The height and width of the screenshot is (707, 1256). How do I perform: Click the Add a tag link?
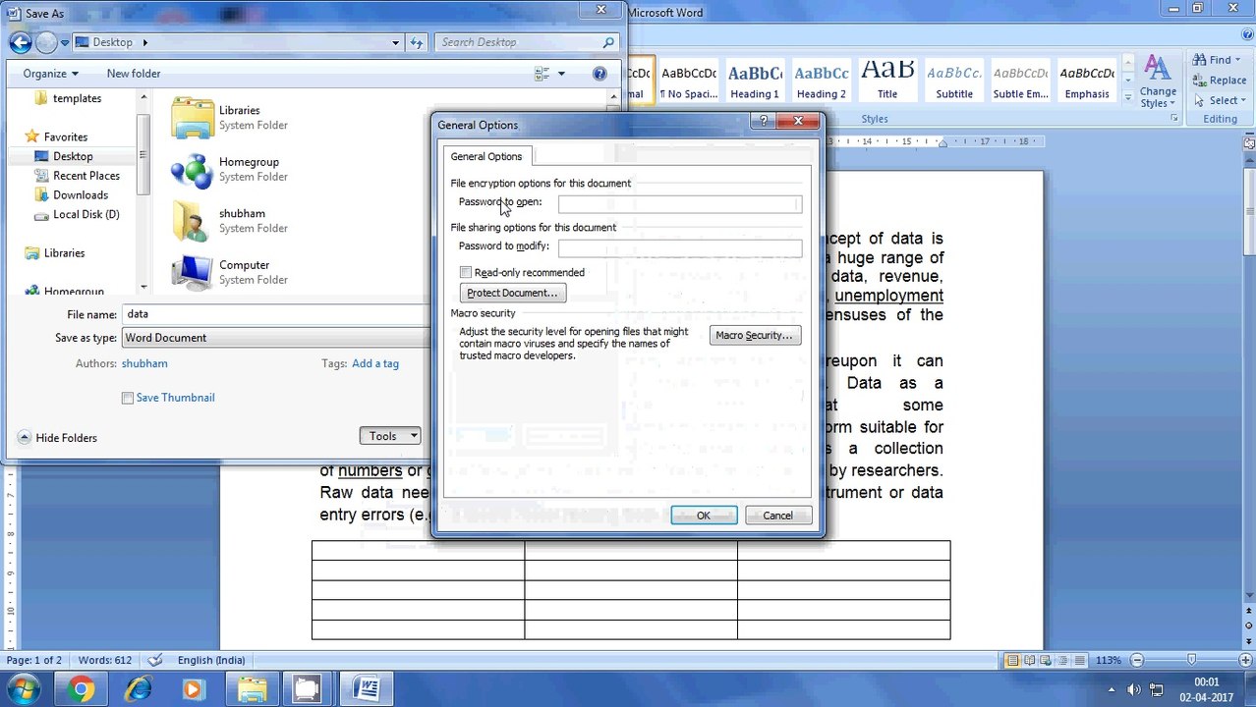[375, 363]
